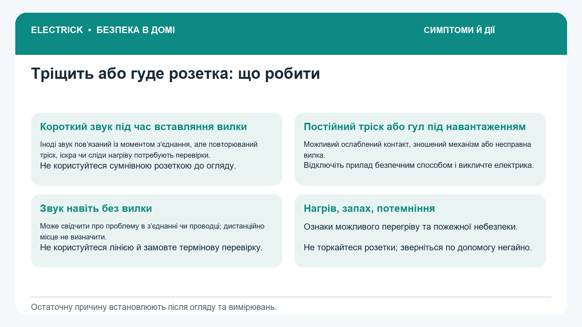
Task: Select the "СИМПТОМИ Й ДІЇ" header label
Action: tap(459, 30)
